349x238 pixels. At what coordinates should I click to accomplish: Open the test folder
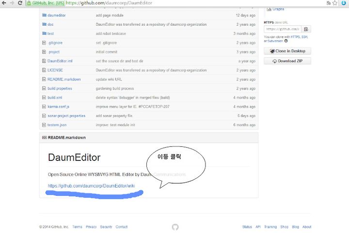coord(50,33)
